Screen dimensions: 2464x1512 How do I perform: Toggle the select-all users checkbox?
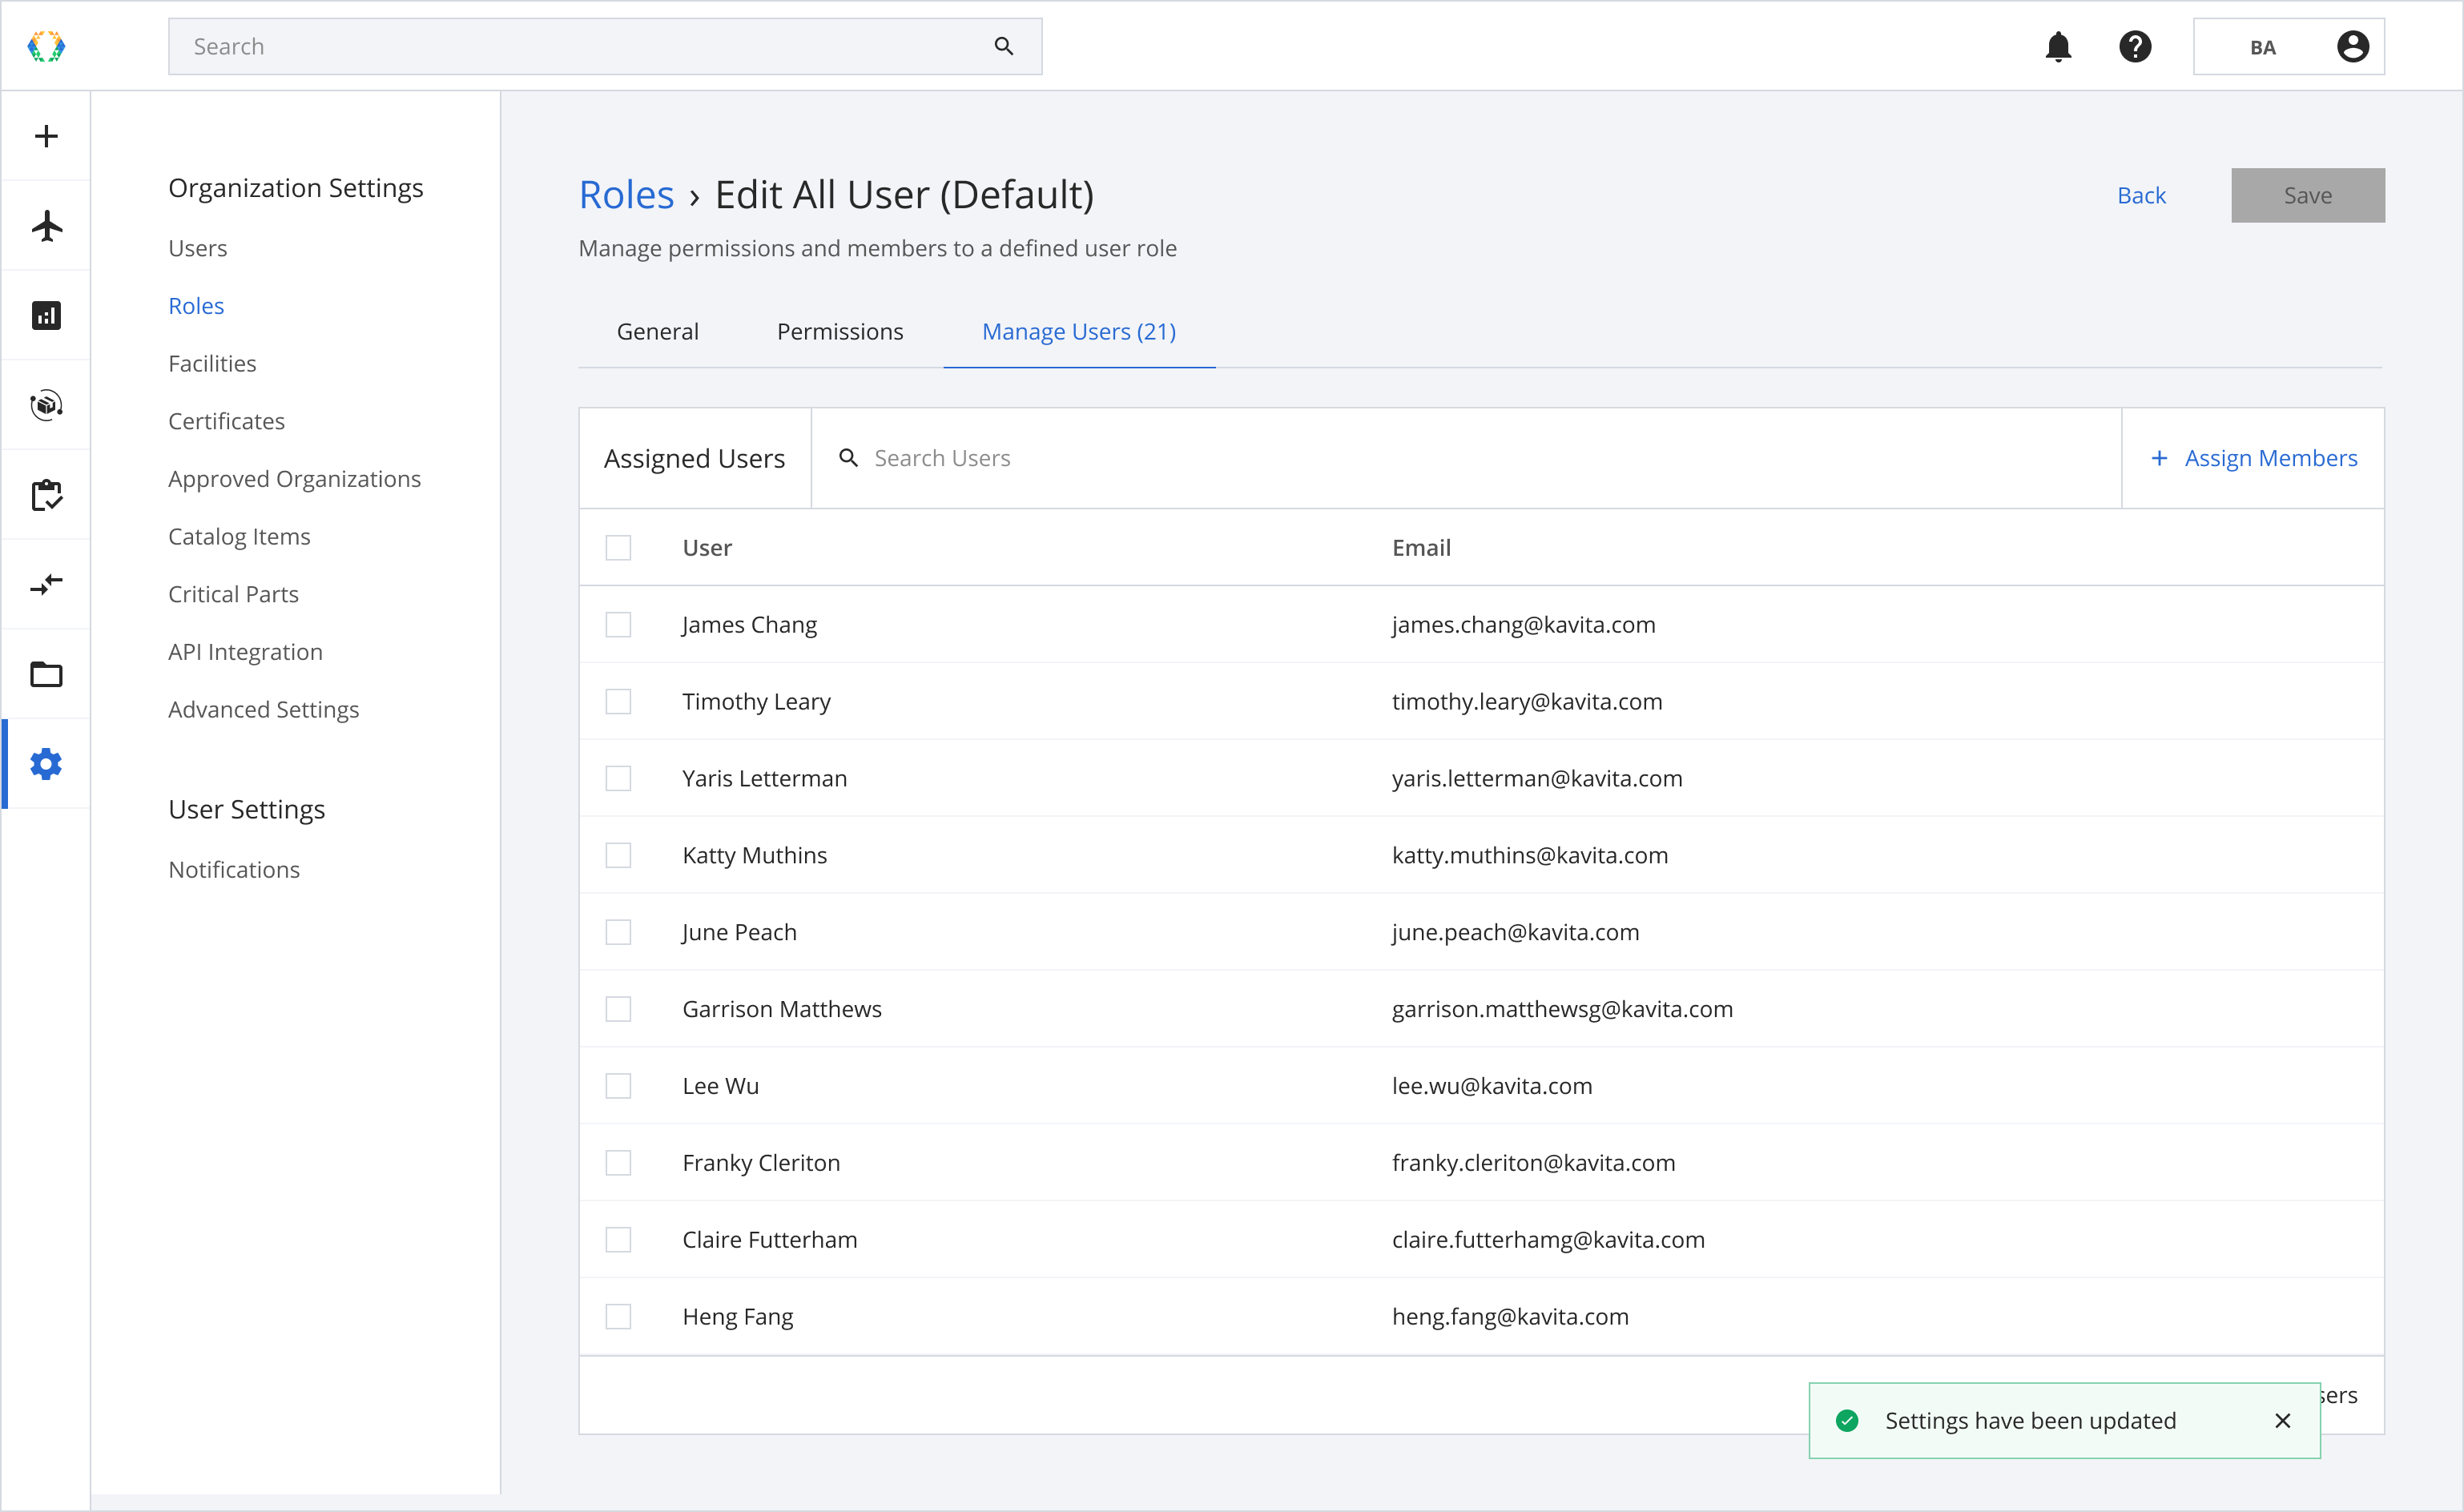(618, 548)
